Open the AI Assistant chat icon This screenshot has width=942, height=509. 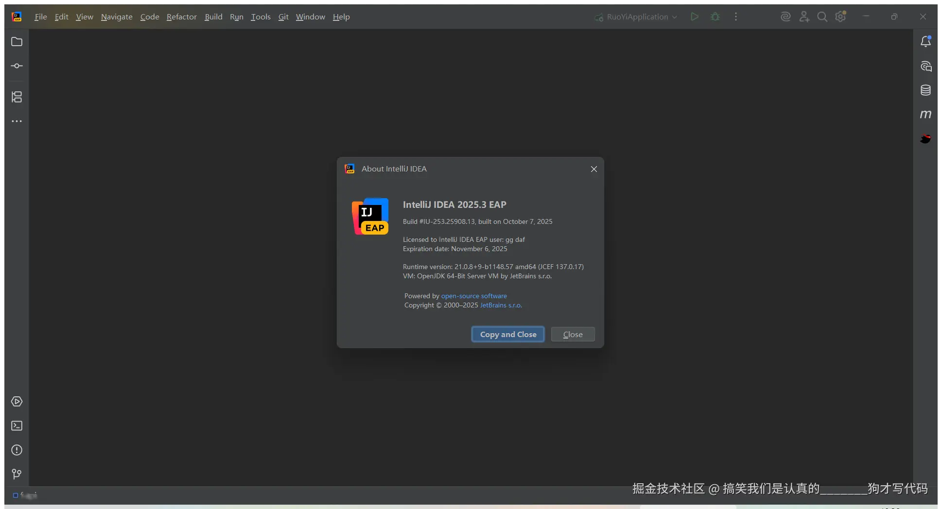(925, 66)
